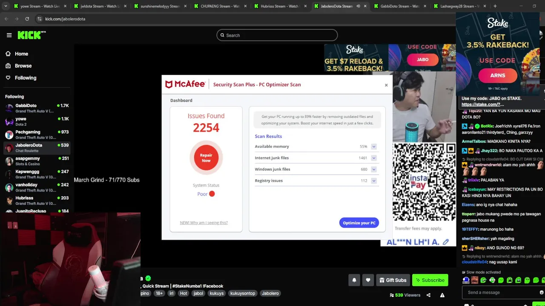Open the emoji picker in chat
Viewport: 545px width, 306px height.
tap(541, 292)
